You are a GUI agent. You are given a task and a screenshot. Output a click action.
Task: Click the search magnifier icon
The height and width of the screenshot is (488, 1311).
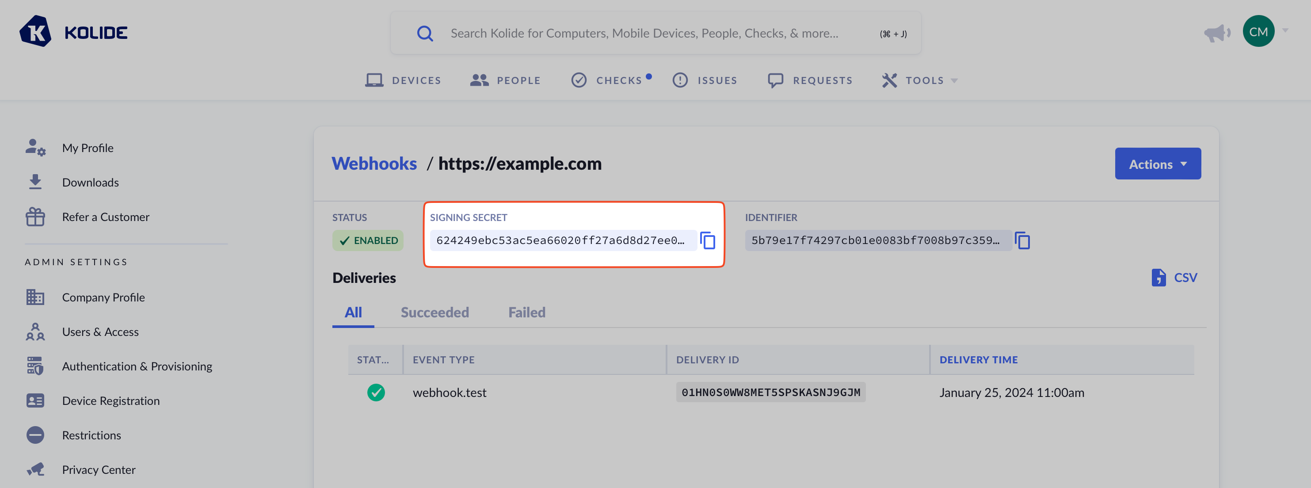click(424, 34)
